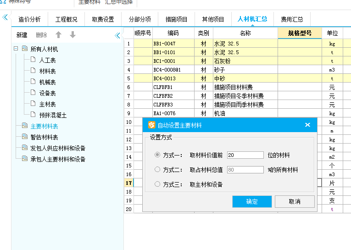
Task: Click the 人工表 document icon
Action: pos(33,60)
